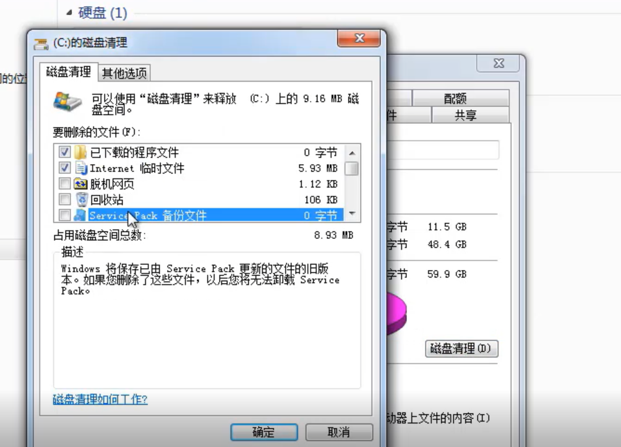Collapse the 硬盘 (1) group
This screenshot has width=621, height=447.
coord(69,13)
